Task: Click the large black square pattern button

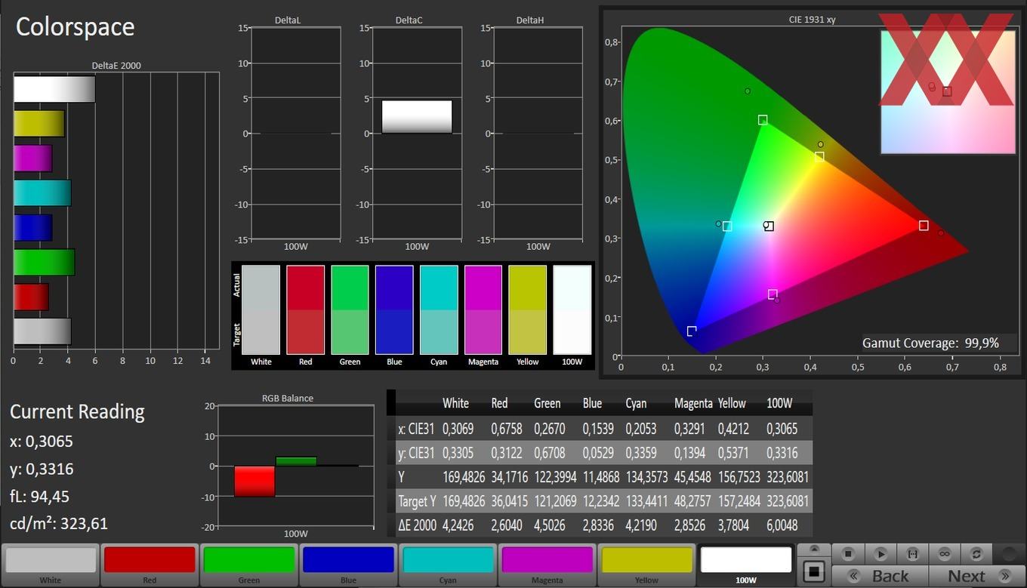Action: (x=813, y=571)
